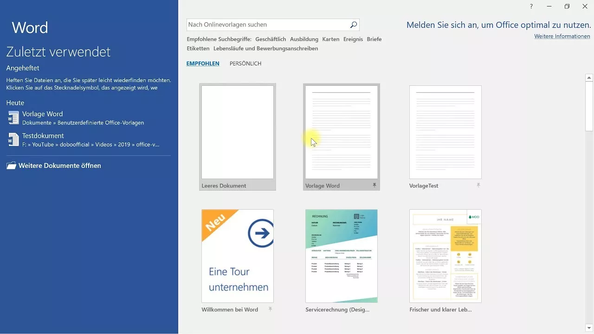Create a new Leeres Dokument
Viewport: 594px width, 334px height.
(x=237, y=132)
